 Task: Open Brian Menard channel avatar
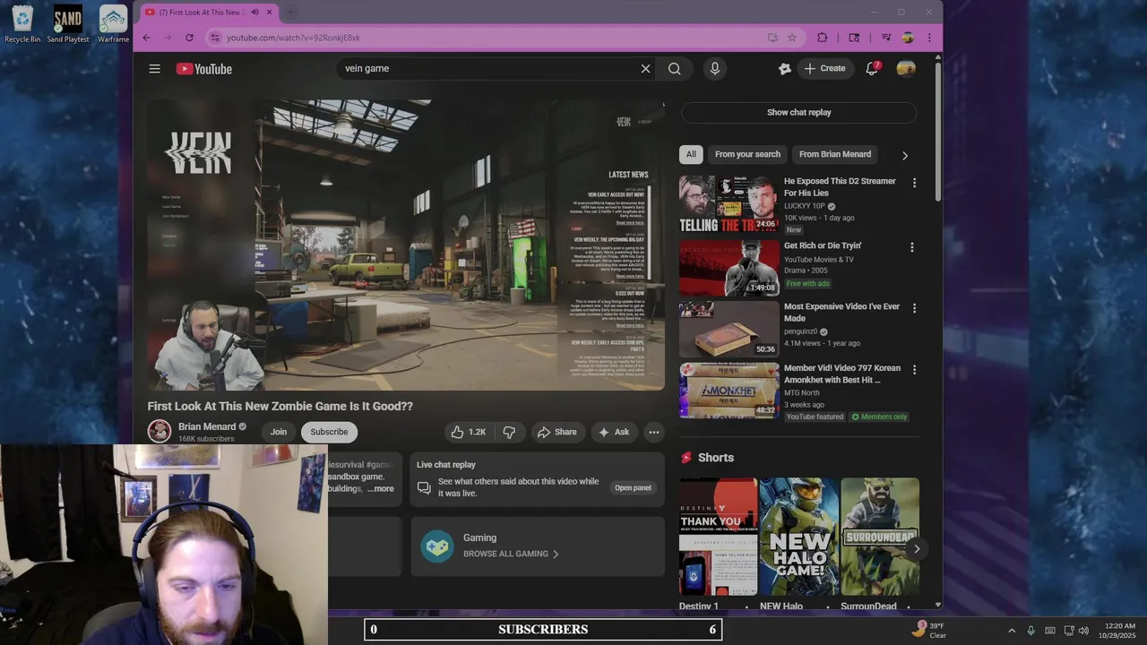pos(160,431)
